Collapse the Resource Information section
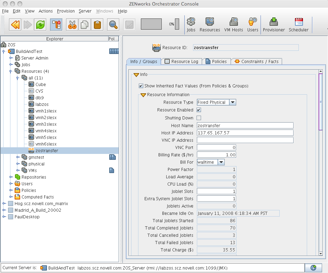The height and width of the screenshot is (273, 328). coord(143,95)
